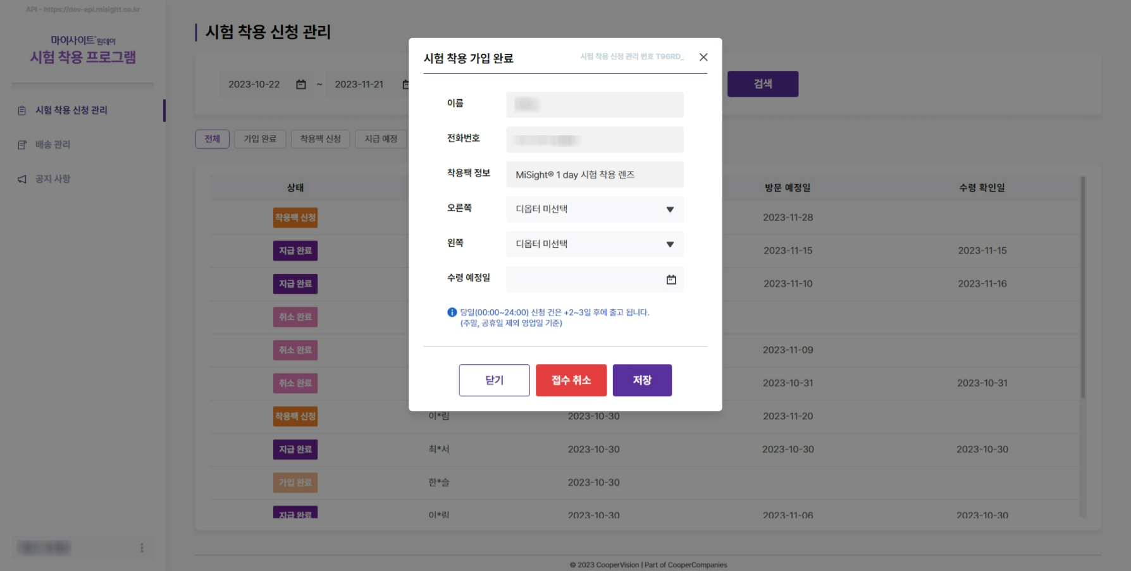This screenshot has width=1131, height=571.
Task: Click the 공지 사항 megaphone icon
Action: 22,180
